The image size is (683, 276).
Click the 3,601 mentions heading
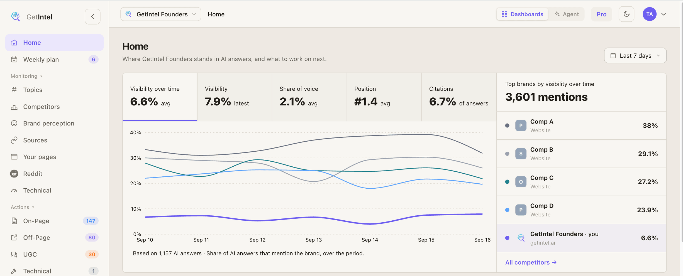pos(547,97)
